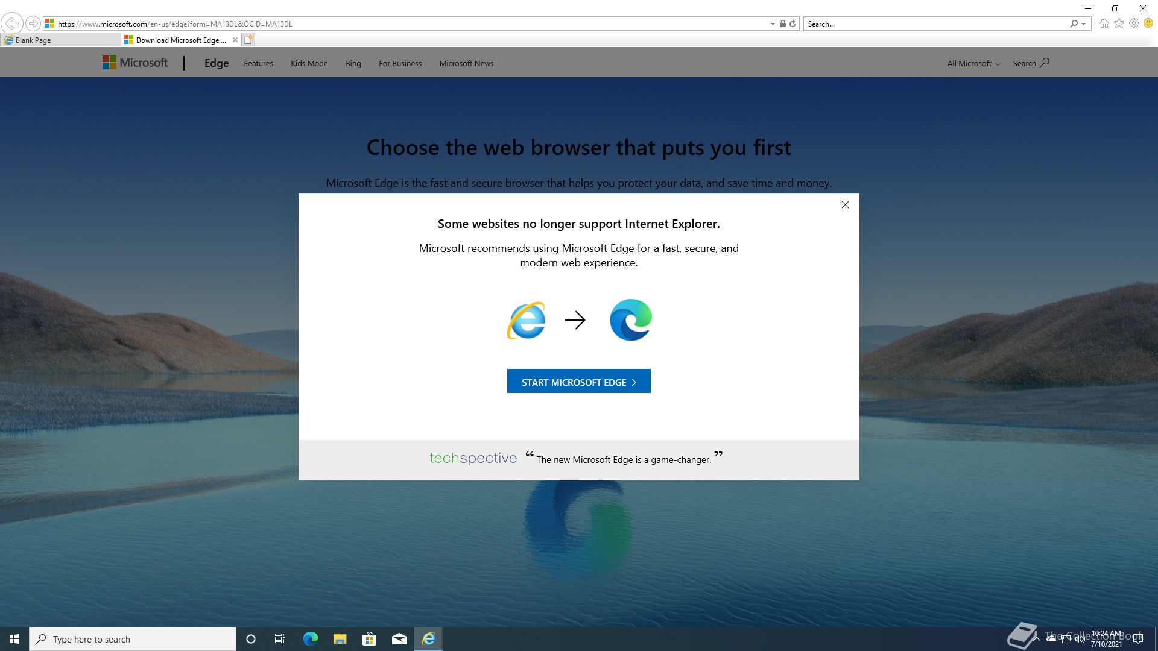Open the Windows Start menu
The width and height of the screenshot is (1158, 651).
click(14, 639)
